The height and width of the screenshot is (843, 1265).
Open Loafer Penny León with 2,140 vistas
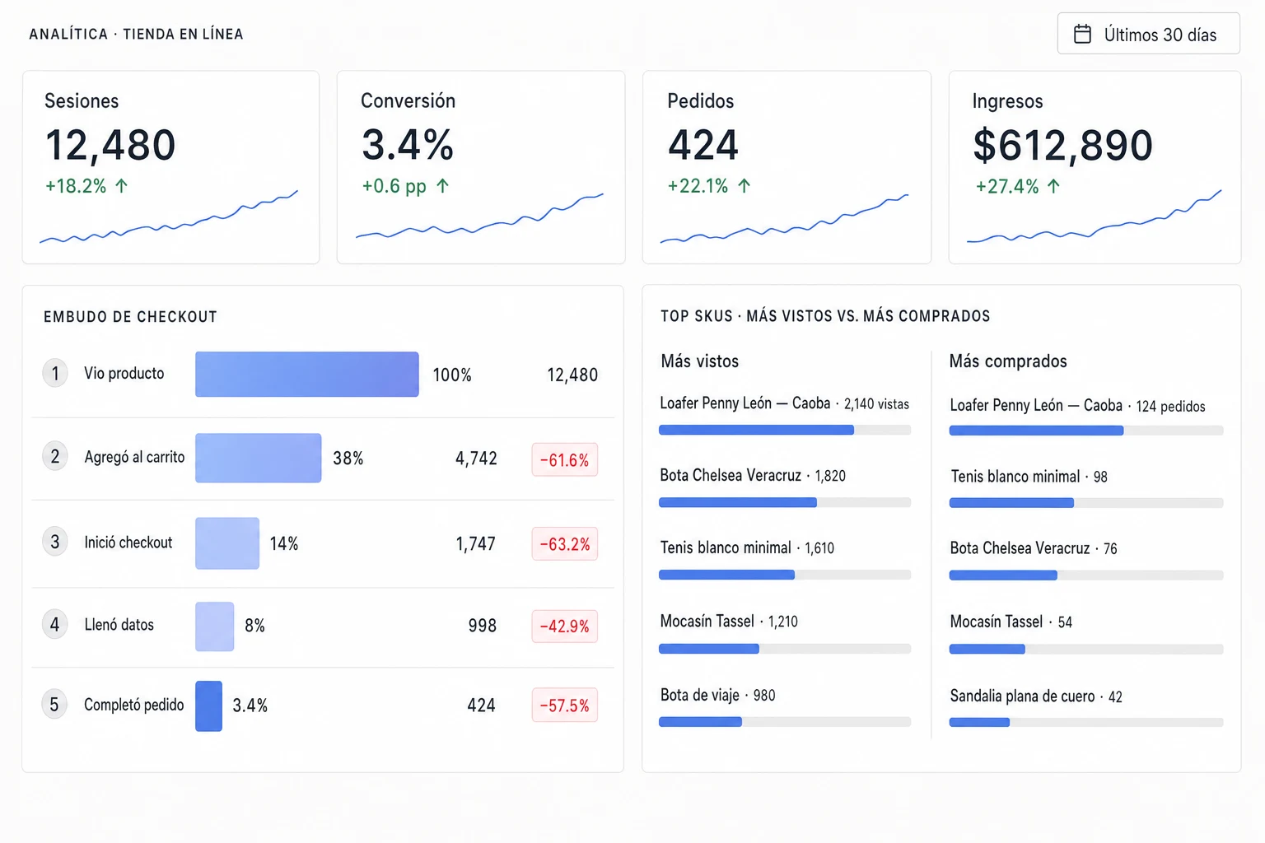click(x=785, y=403)
